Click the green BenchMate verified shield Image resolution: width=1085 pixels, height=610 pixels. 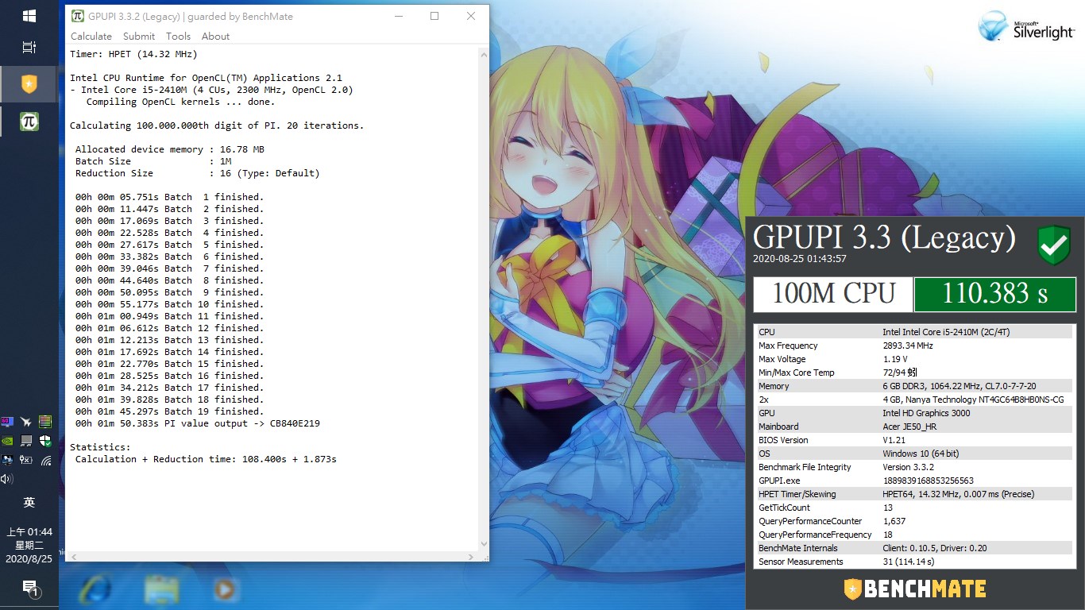tap(1053, 245)
